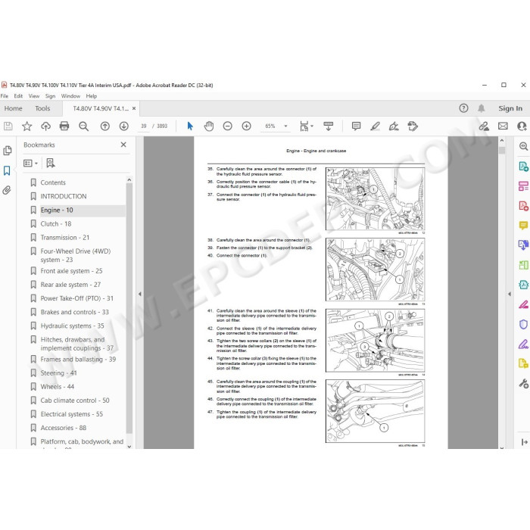Select the Transmission - 21 bookmark
This screenshot has width=530, height=530.
(x=65, y=238)
